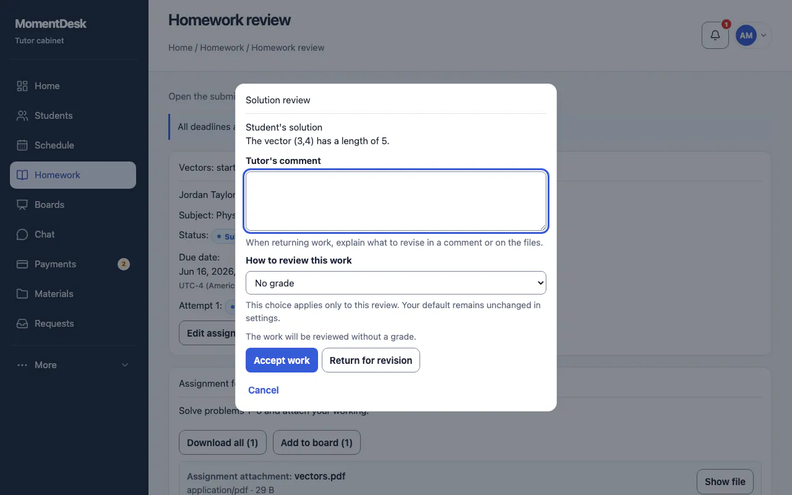
Task: Go to Home in sidebar
Action: (73, 86)
